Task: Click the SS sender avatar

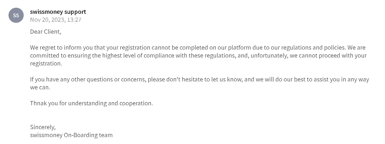Action: 16,15
